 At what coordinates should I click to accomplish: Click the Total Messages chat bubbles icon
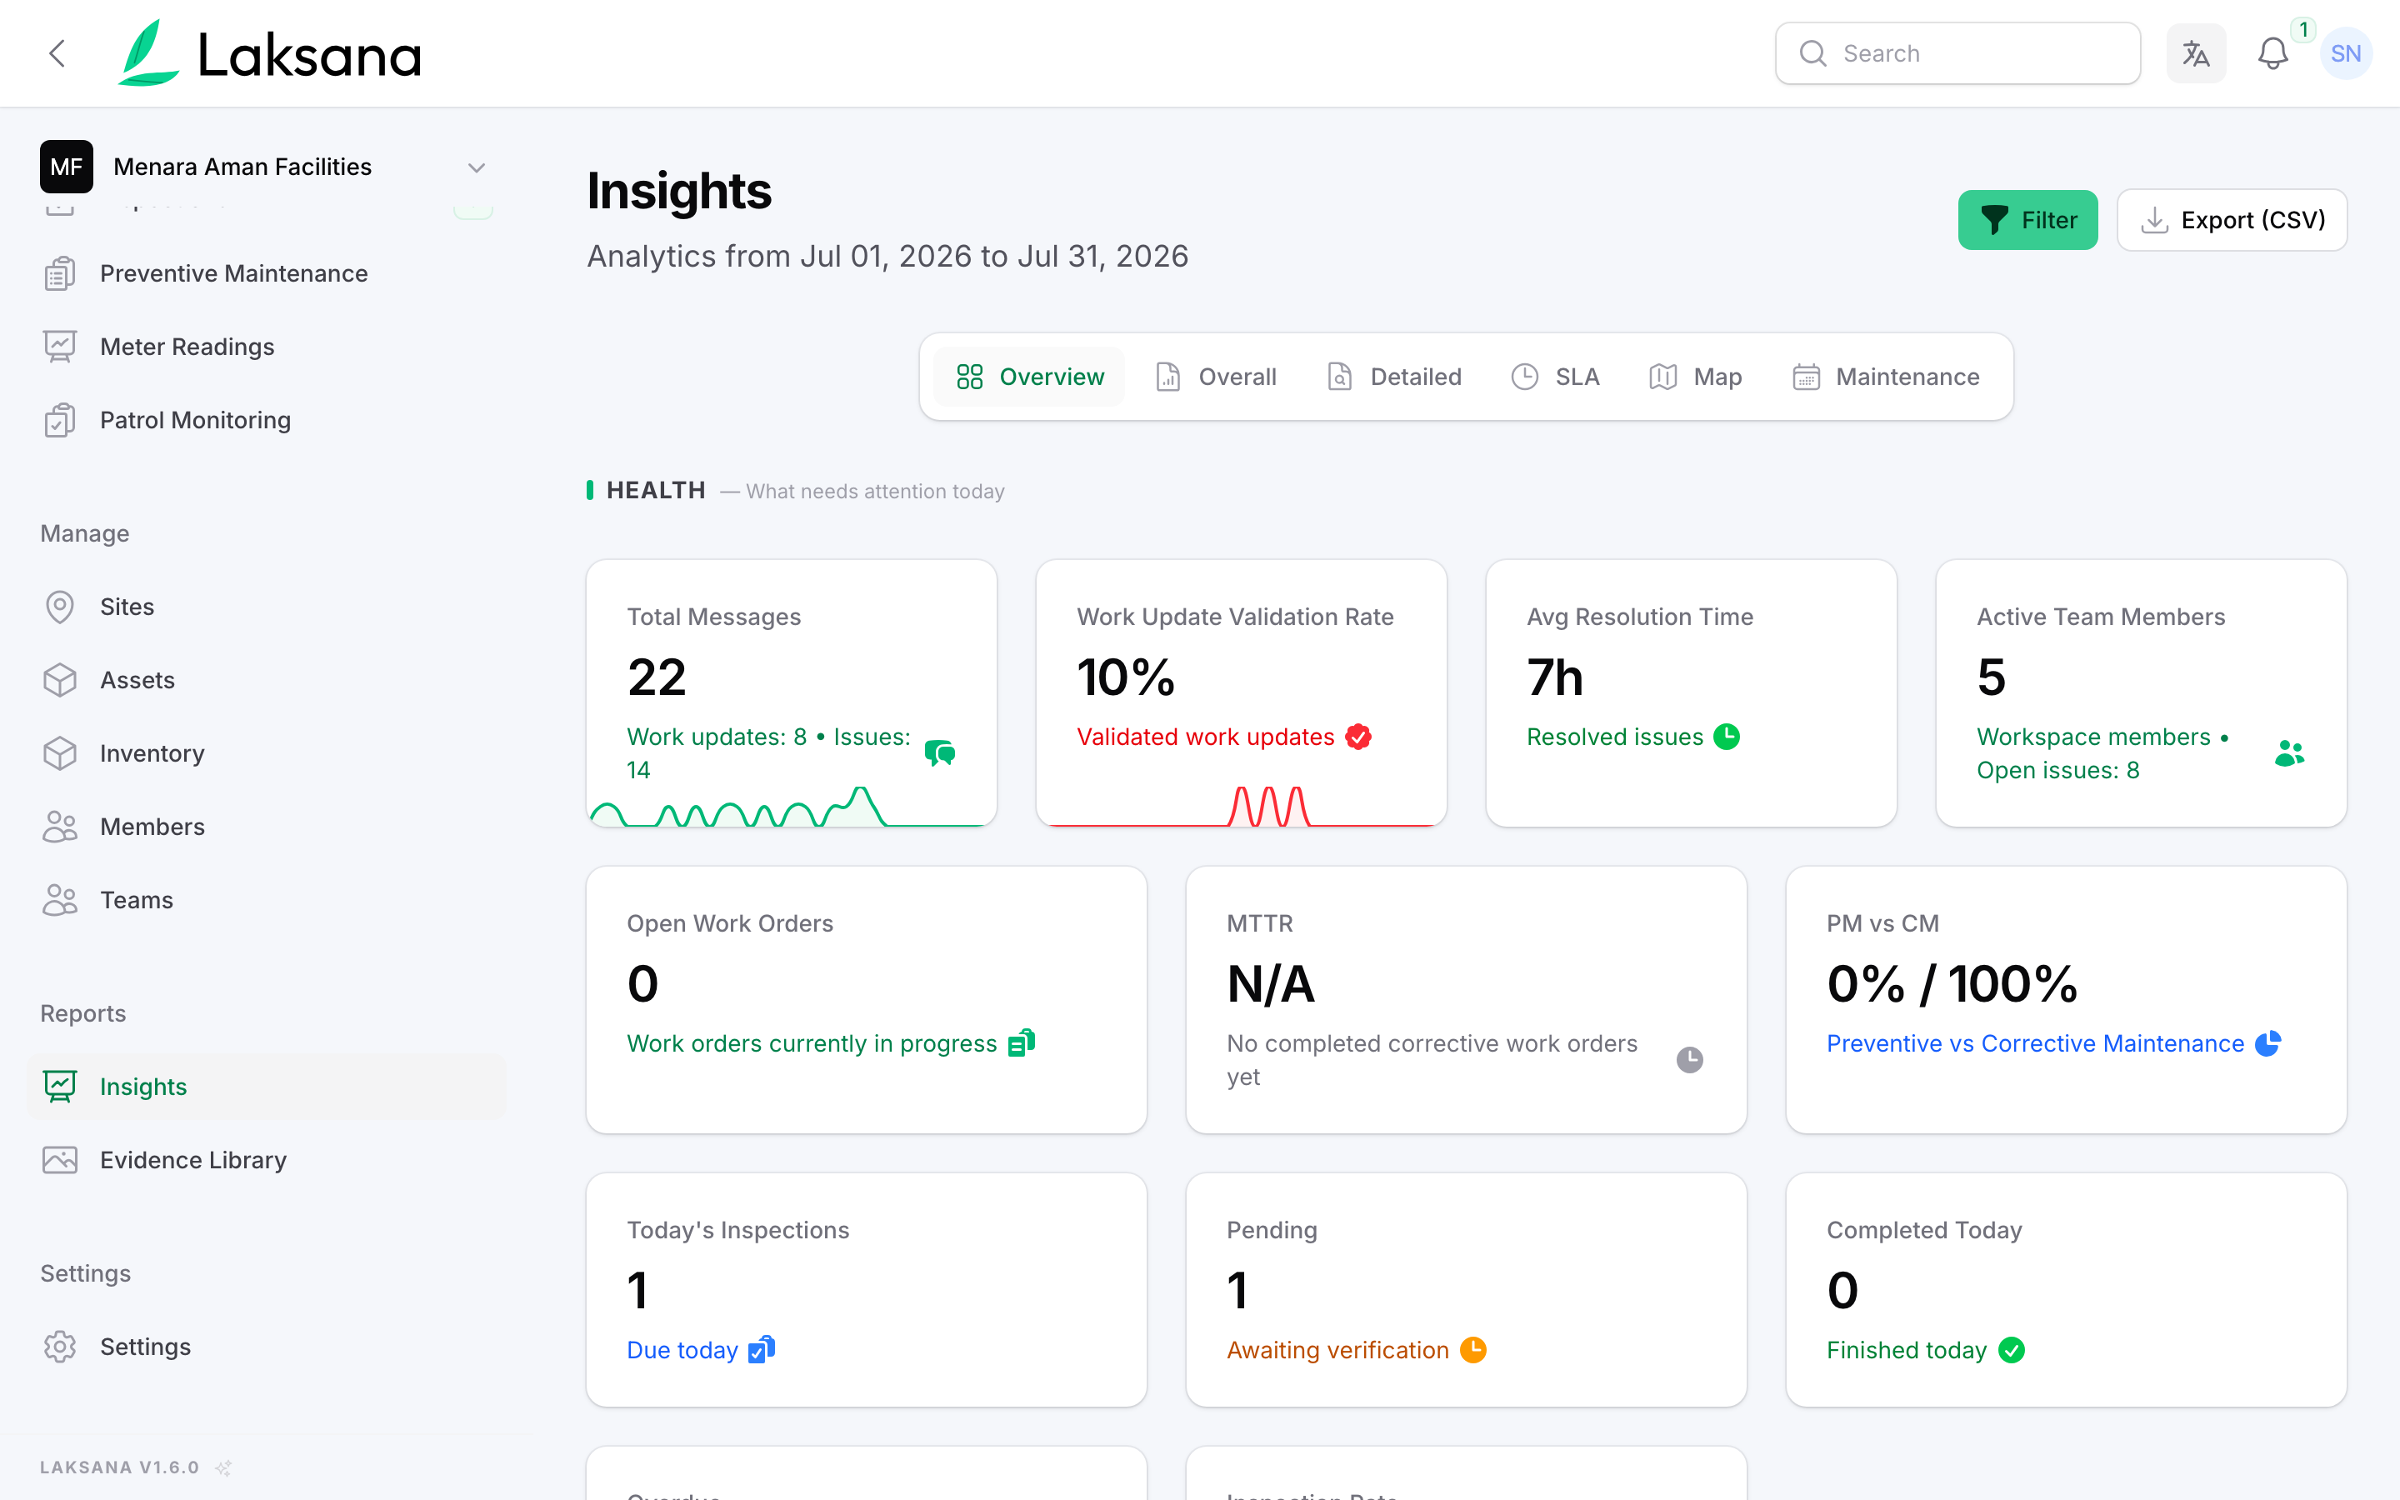pyautogui.click(x=939, y=753)
